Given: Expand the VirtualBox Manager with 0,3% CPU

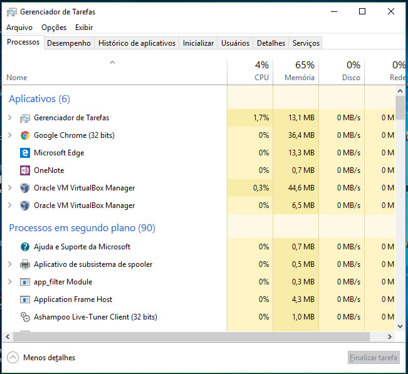Looking at the screenshot, I should coord(10,187).
